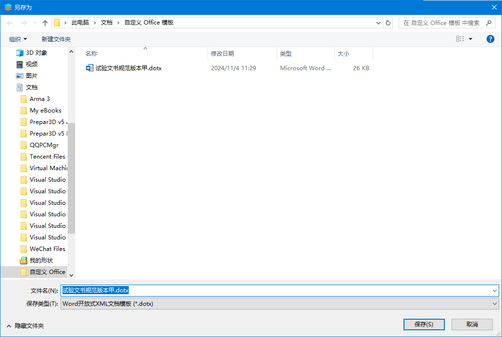Screen dimensions: 502x337
Task: Click the 另存为 title bar app icon
Action: coord(8,7)
